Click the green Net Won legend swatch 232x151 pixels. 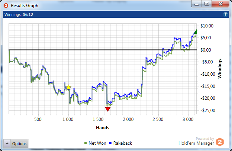[86, 143]
